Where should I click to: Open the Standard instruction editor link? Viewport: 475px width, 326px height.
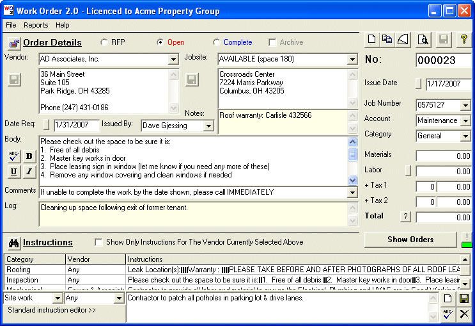point(52,310)
